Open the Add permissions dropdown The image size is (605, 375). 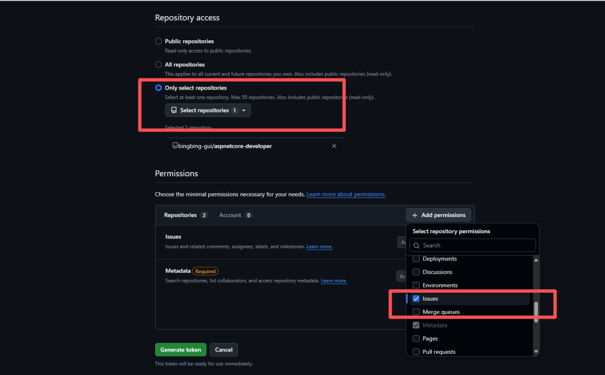click(439, 215)
